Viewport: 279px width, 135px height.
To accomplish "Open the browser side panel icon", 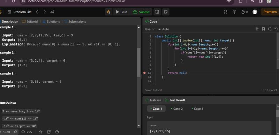I will click(x=261, y=1).
